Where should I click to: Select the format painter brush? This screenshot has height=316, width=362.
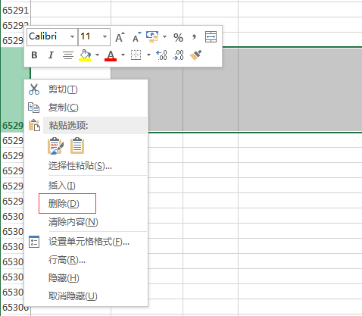point(195,55)
